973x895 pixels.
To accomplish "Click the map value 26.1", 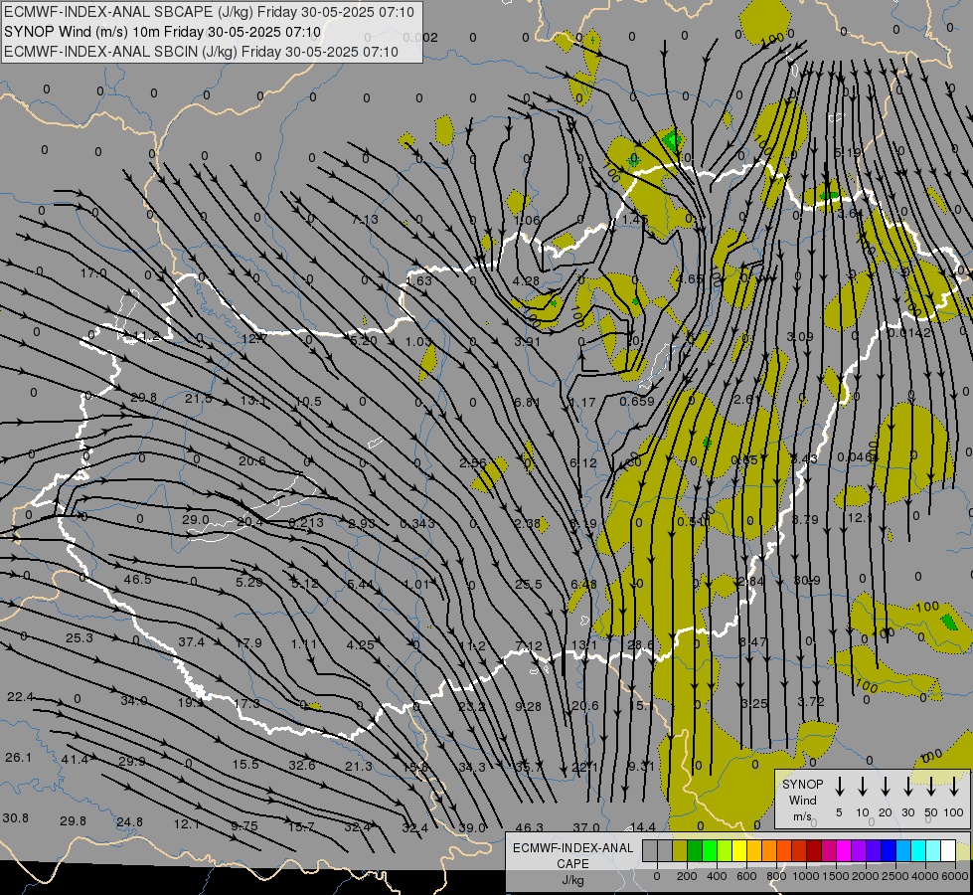I will [x=18, y=757].
